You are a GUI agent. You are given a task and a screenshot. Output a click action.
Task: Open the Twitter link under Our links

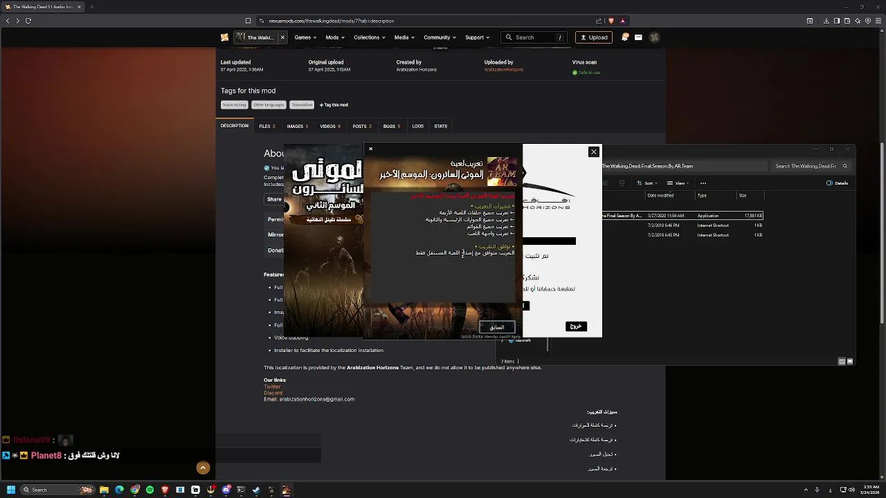coord(272,387)
